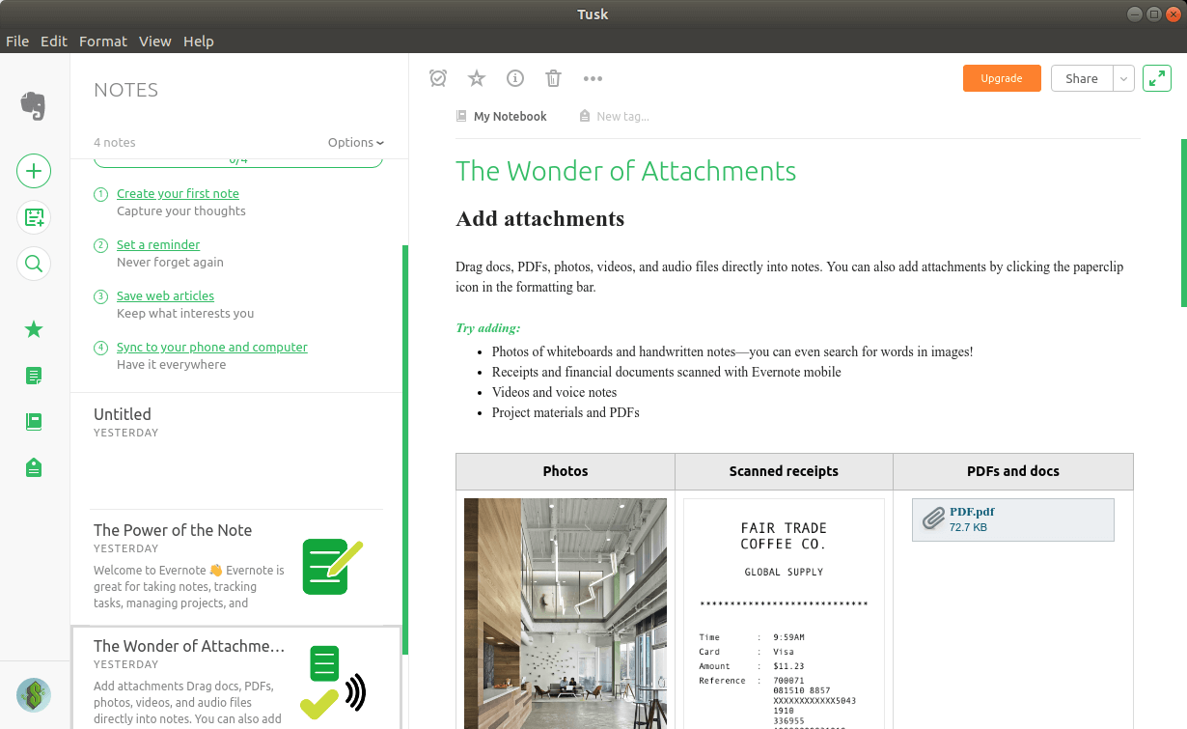Maximize the Tusk window
The image size is (1187, 729).
1153,14
